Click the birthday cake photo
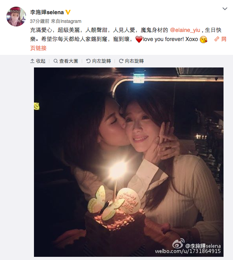The image size is (233, 260). pyautogui.click(x=129, y=162)
